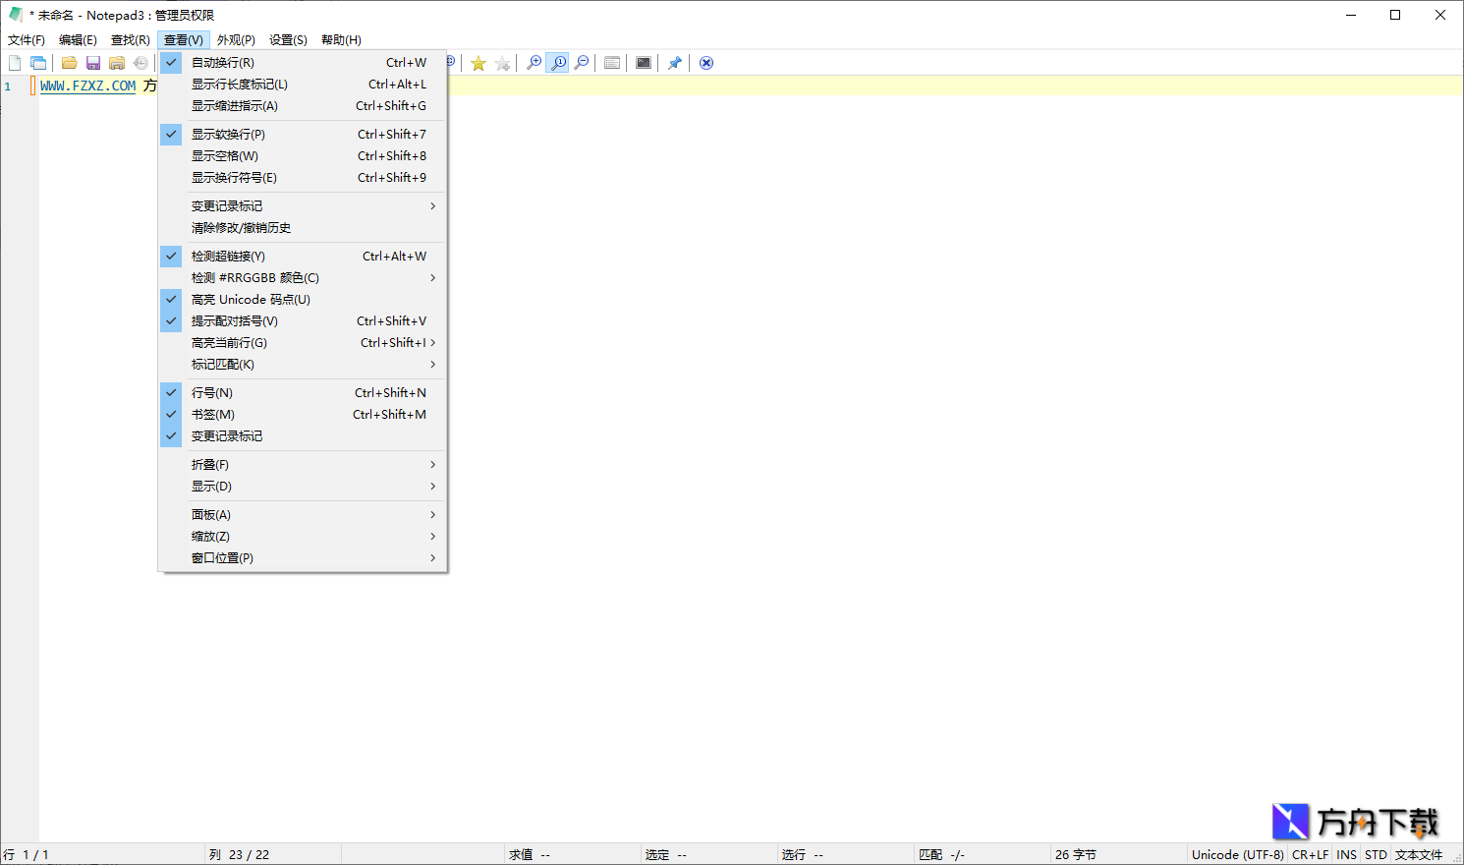Click INS on the status bar

click(x=1346, y=854)
